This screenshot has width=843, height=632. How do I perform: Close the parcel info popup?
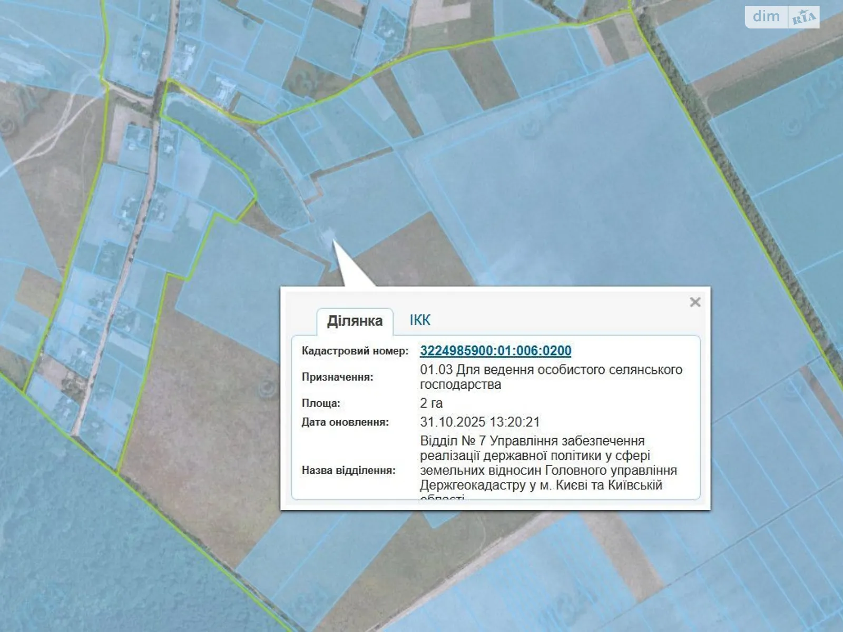pos(695,302)
